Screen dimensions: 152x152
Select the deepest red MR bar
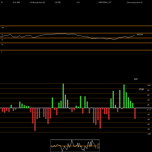coord(35,119)
